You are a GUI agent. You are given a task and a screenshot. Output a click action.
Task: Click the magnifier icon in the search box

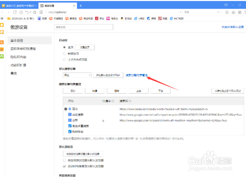click(218, 12)
